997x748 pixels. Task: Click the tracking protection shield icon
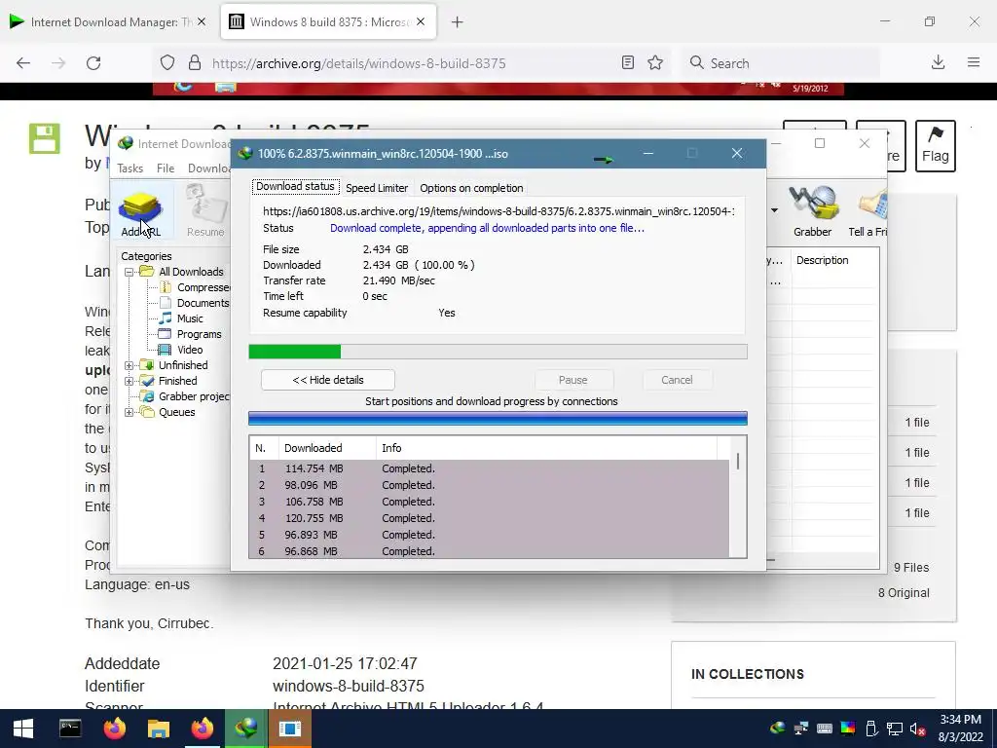[x=167, y=63]
